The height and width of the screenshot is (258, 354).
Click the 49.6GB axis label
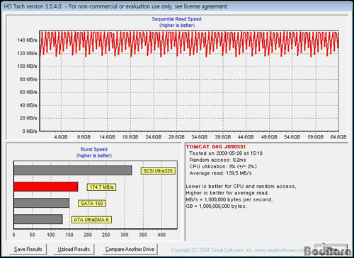(269, 137)
